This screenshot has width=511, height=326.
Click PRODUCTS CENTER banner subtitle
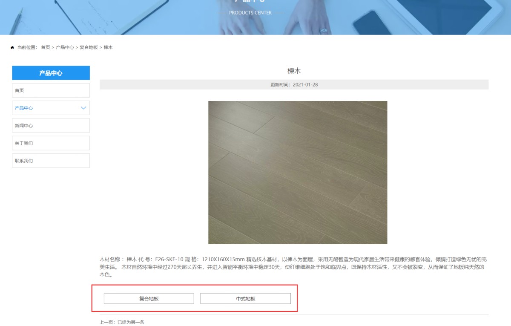tap(250, 13)
